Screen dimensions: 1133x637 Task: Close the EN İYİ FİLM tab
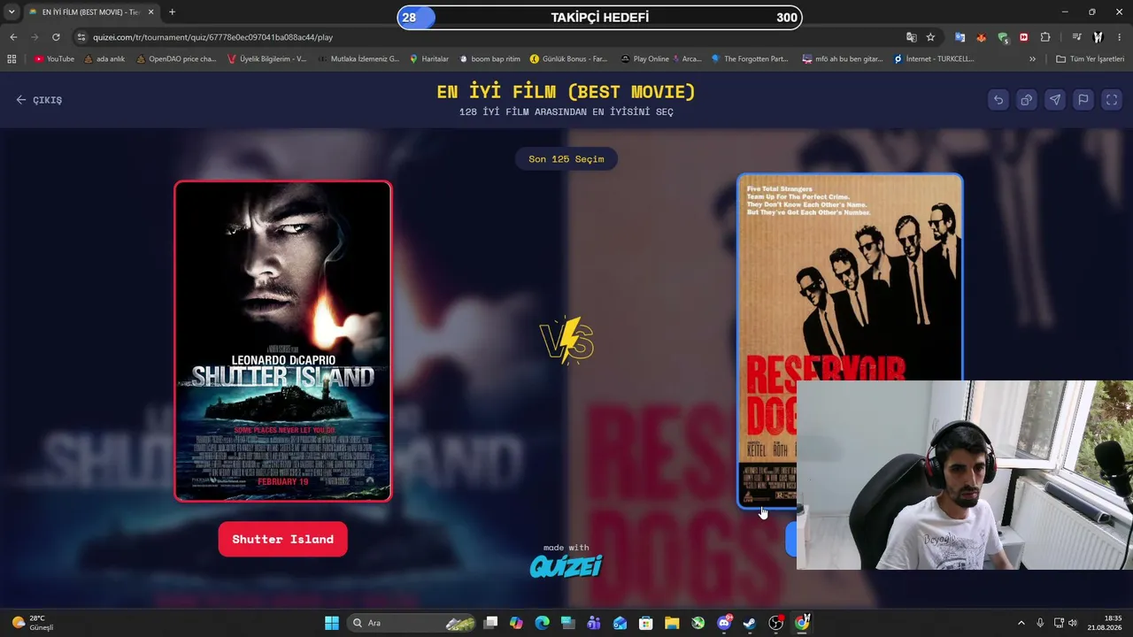coord(150,12)
